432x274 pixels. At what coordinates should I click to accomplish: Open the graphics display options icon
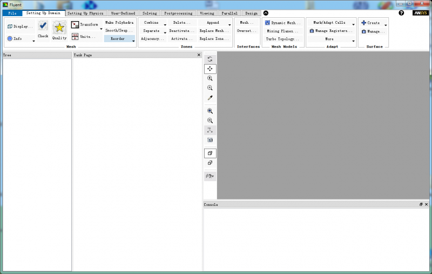click(x=210, y=176)
